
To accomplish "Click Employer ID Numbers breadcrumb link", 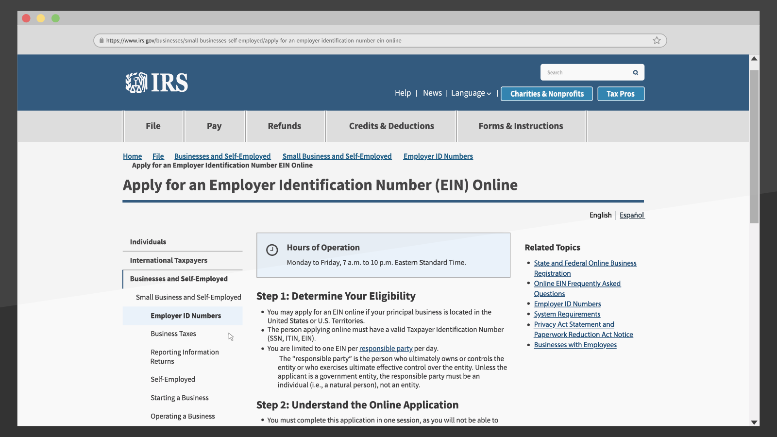I will pyautogui.click(x=438, y=156).
